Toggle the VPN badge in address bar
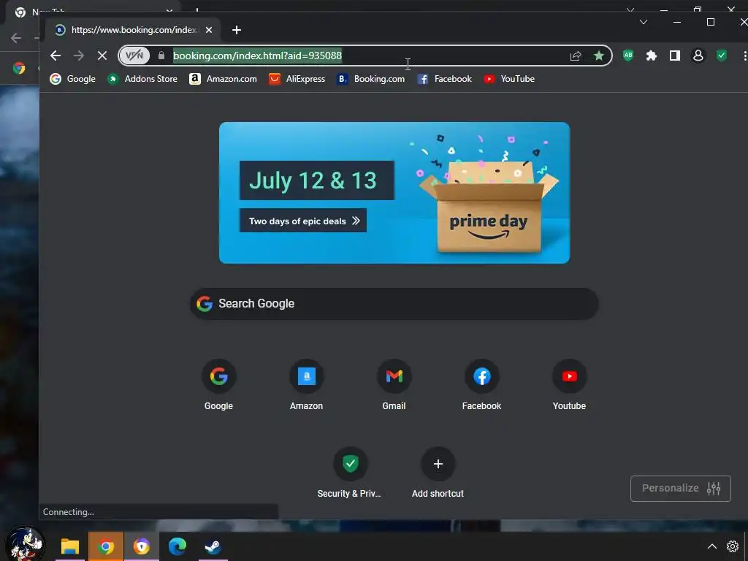Screen dimensions: 748x561 tap(134, 56)
